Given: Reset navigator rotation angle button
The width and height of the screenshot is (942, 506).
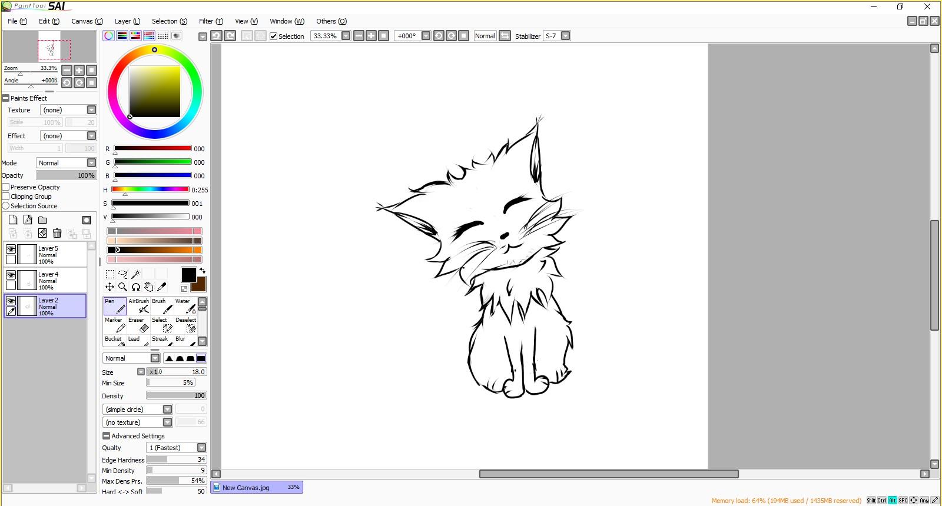Looking at the screenshot, I should click(x=91, y=82).
